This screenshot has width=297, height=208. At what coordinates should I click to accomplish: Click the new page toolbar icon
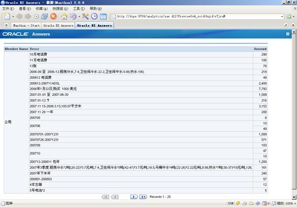click(7, 17)
